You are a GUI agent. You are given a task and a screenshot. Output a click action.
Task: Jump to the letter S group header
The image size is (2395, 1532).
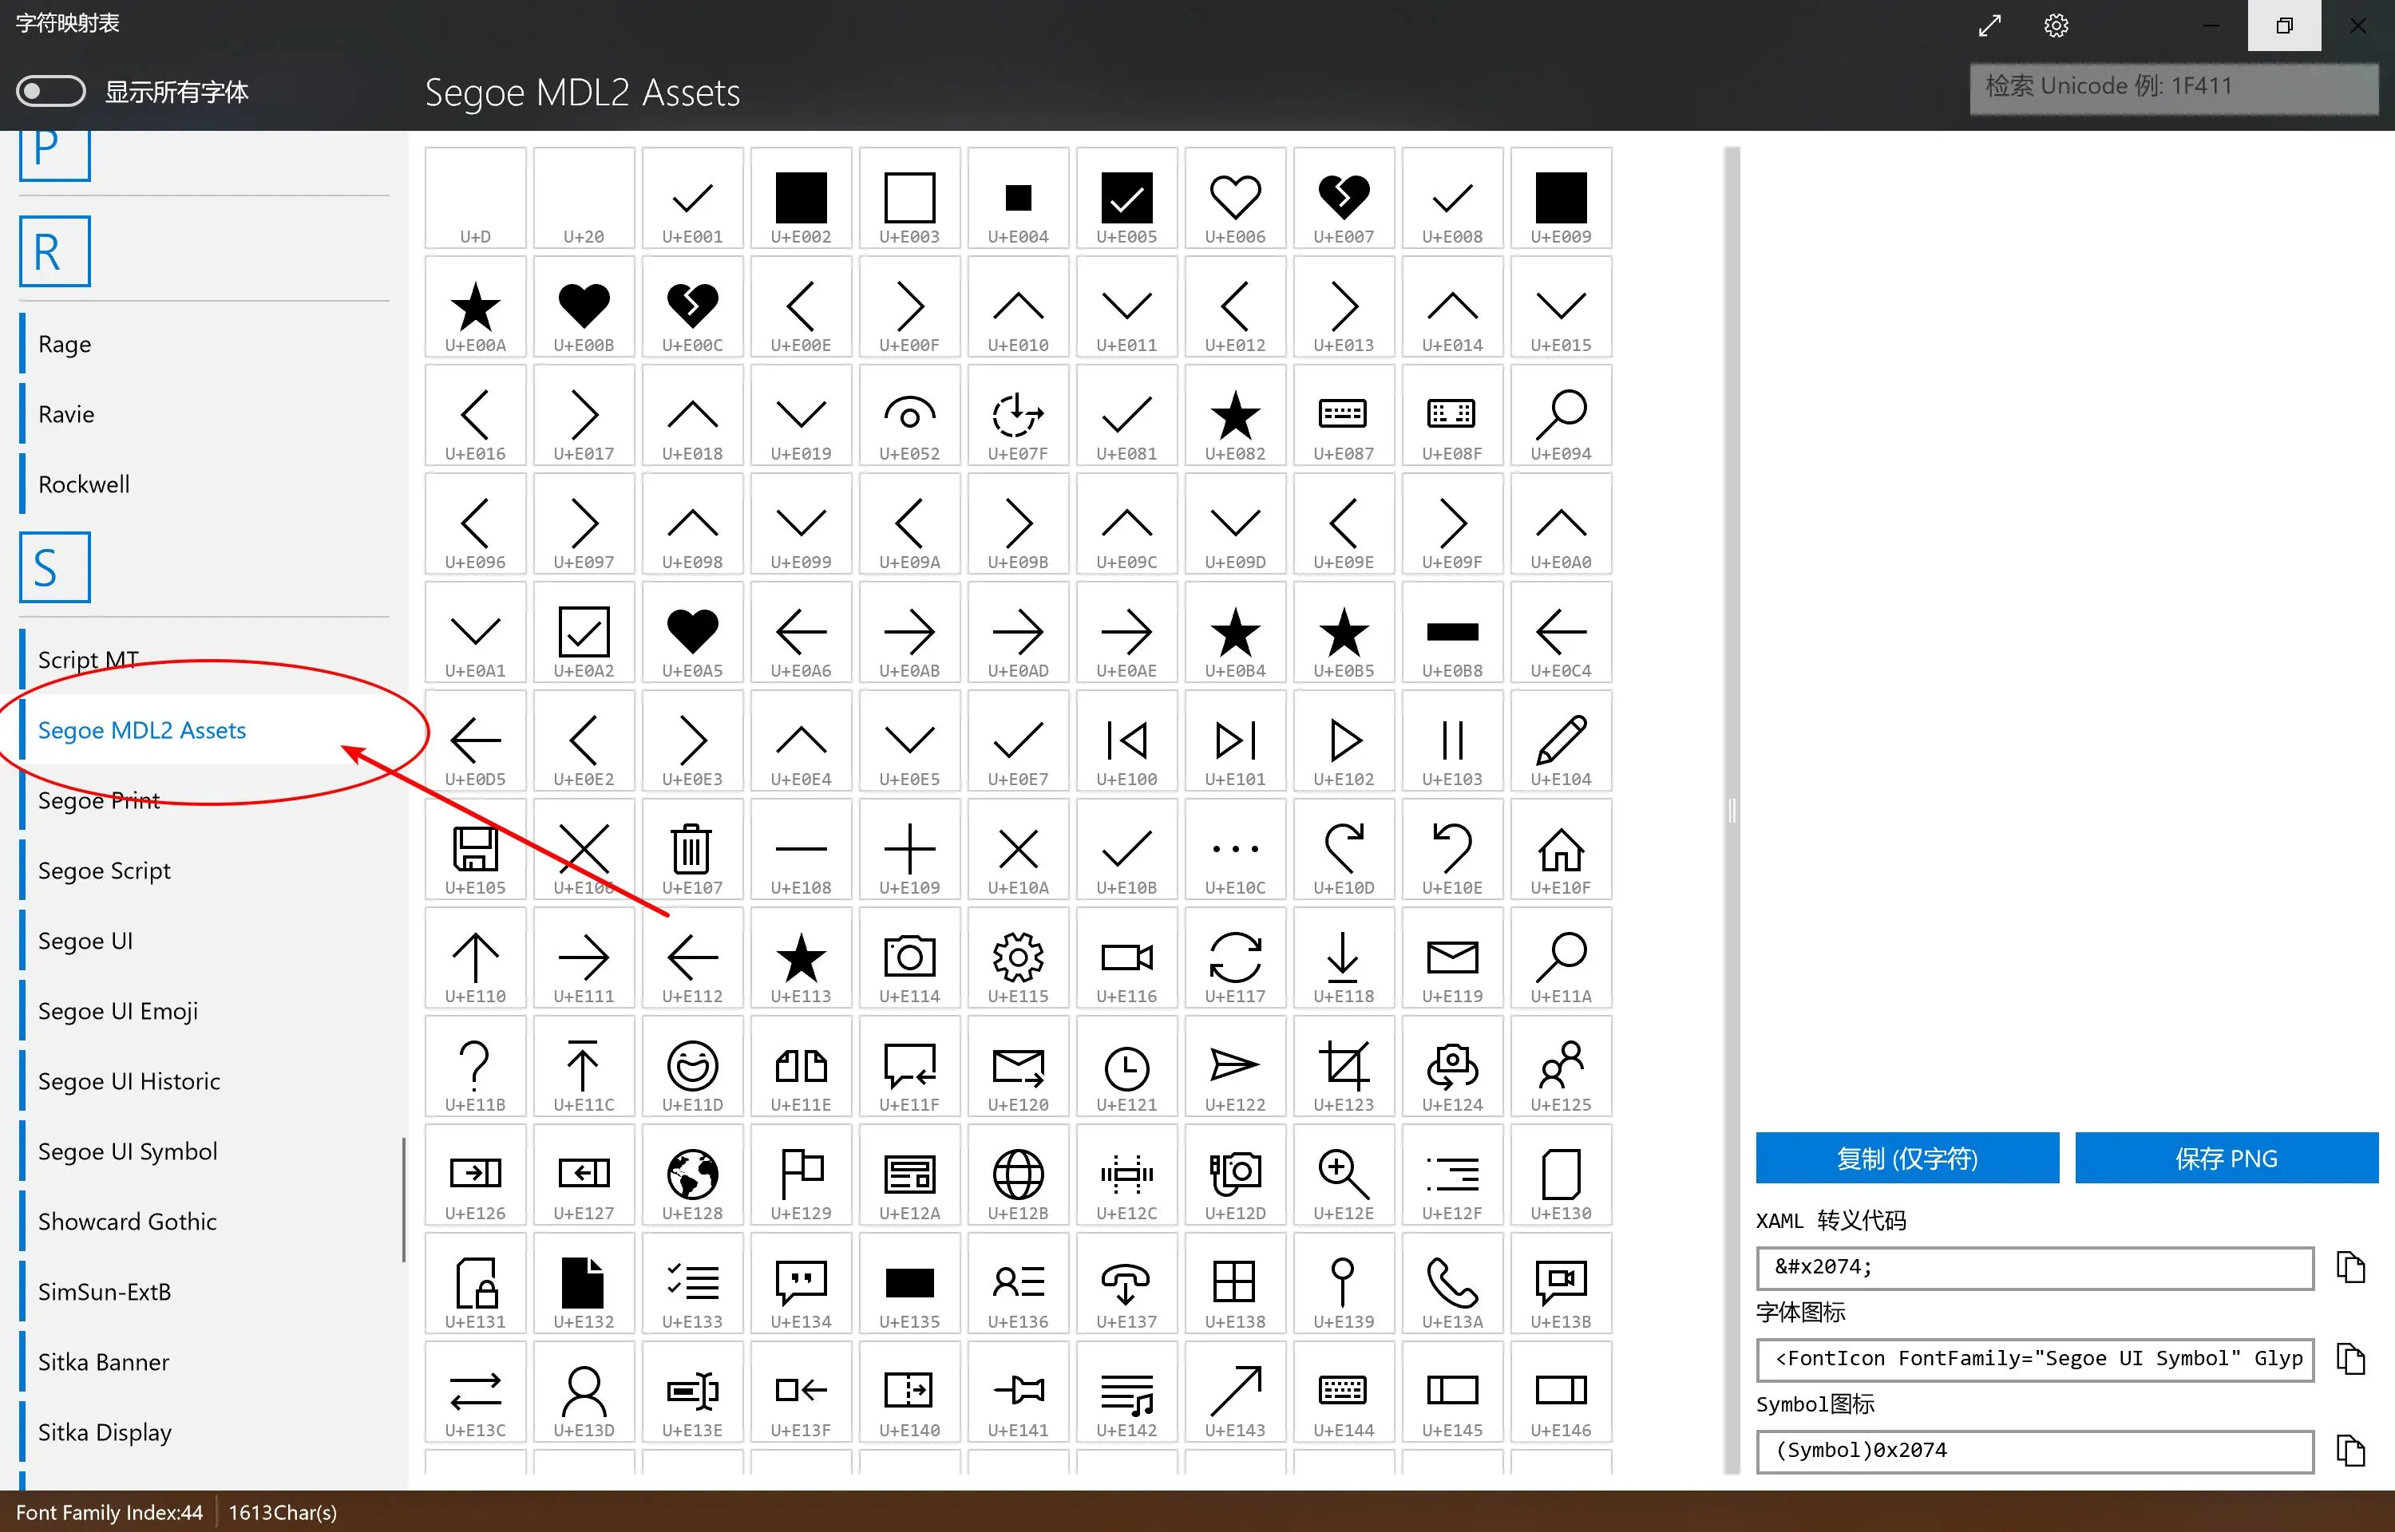coord(55,567)
